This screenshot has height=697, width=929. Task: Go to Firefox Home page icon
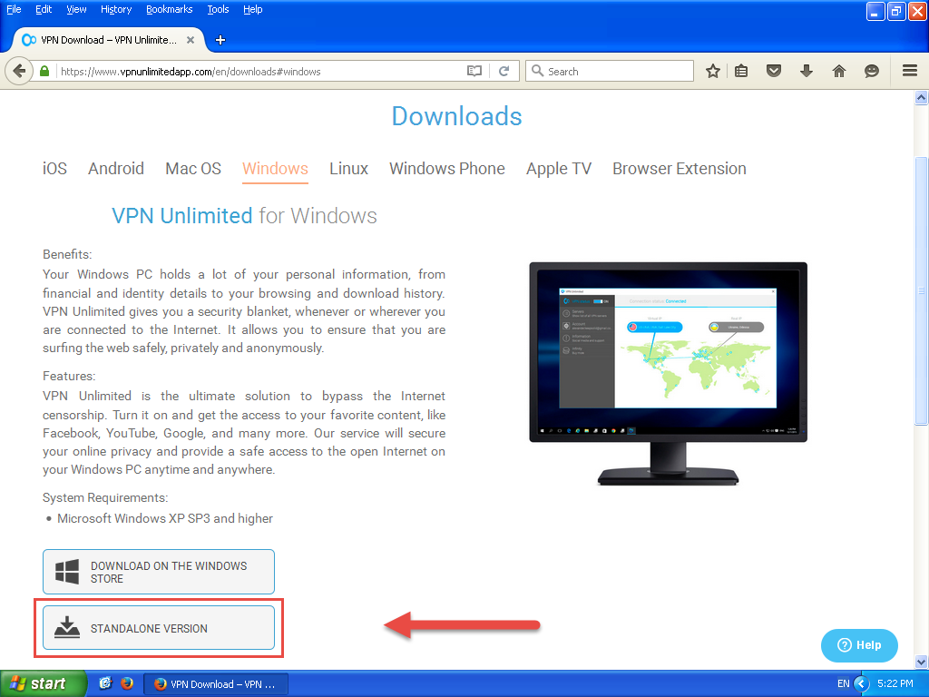tap(839, 71)
